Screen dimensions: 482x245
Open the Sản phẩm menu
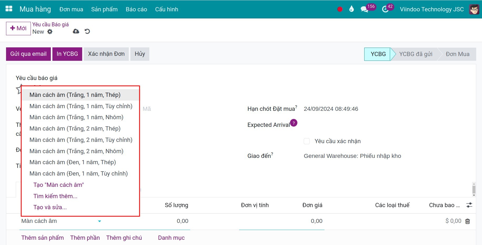tap(104, 9)
